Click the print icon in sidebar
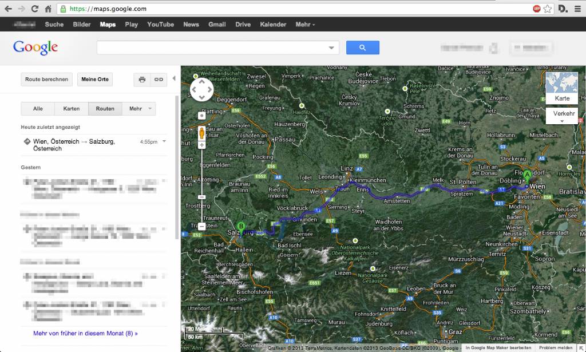The height and width of the screenshot is (352, 586). click(x=142, y=80)
